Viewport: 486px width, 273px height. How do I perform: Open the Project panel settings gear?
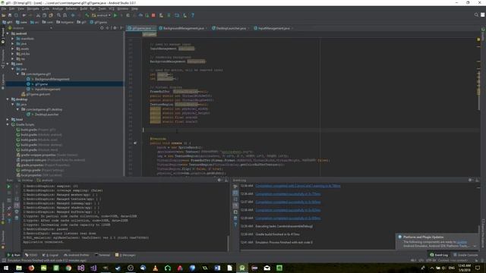tap(115, 28)
